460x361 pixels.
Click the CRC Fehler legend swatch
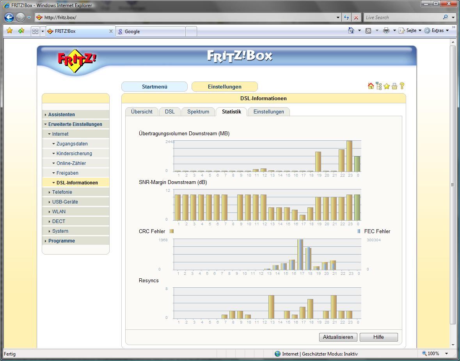pos(172,231)
